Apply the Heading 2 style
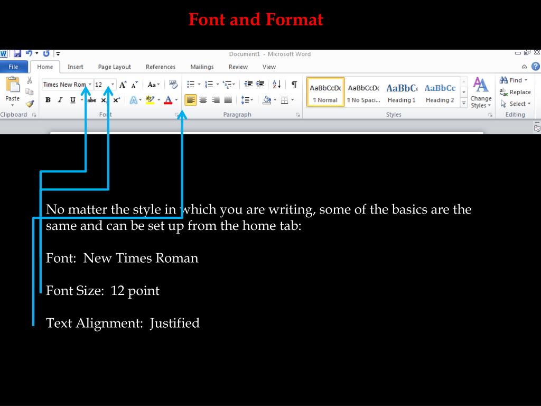 (440, 92)
